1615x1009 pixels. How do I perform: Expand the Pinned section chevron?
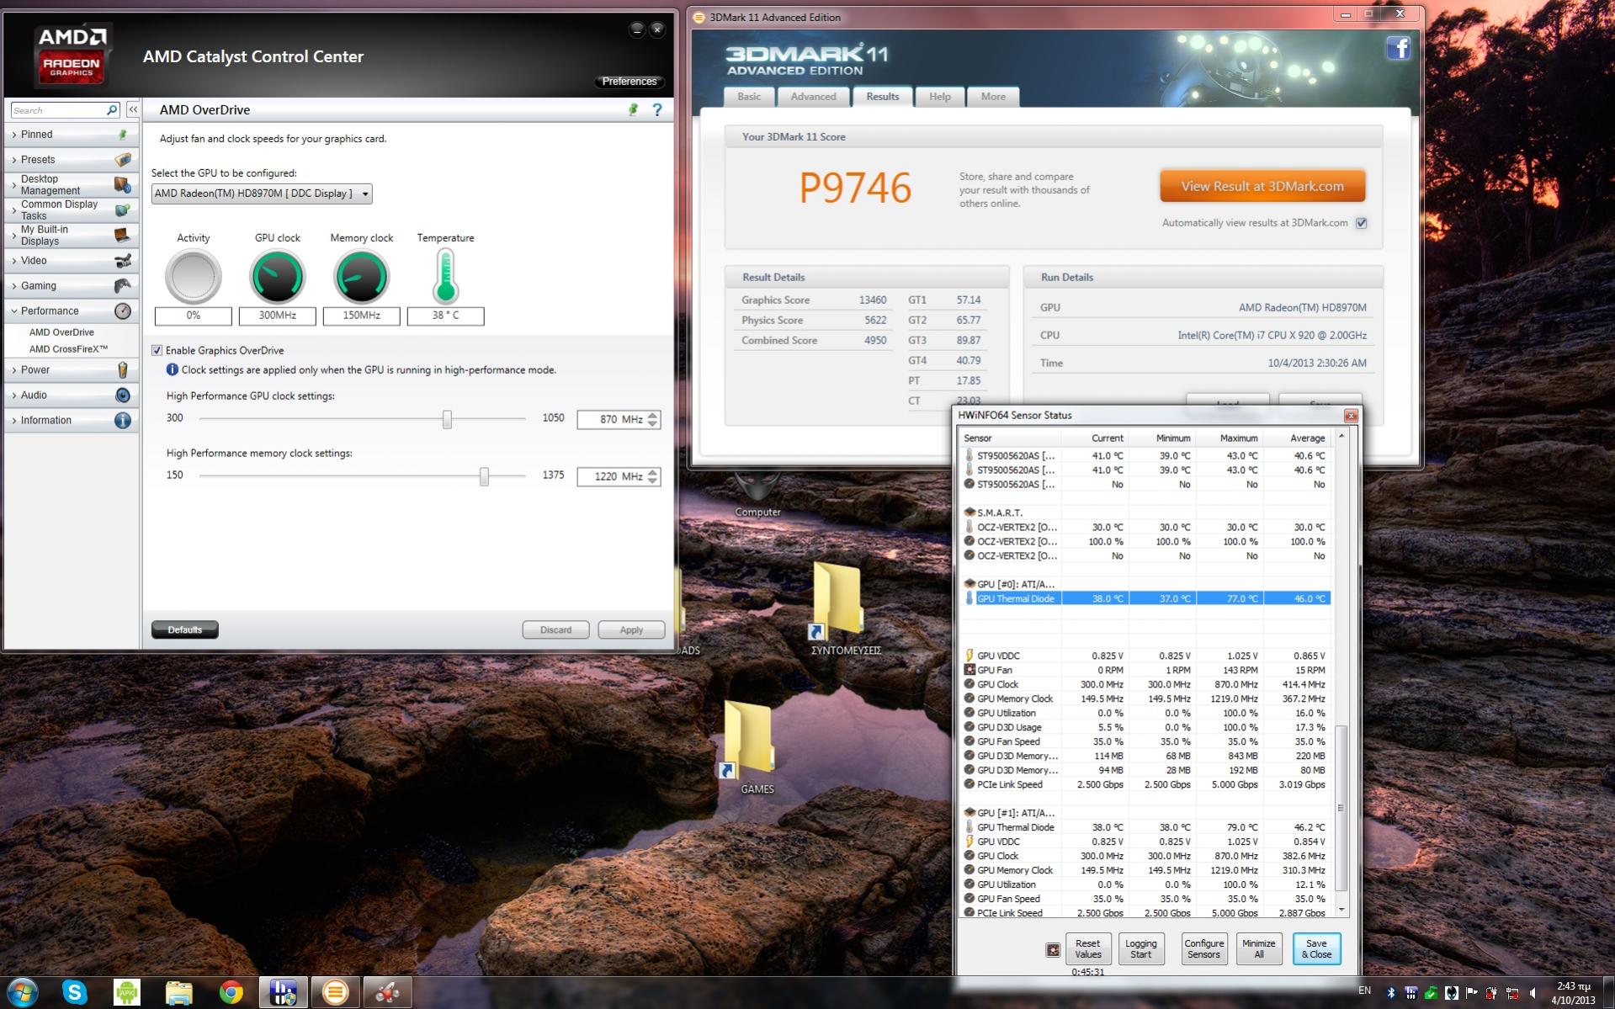coord(14,135)
